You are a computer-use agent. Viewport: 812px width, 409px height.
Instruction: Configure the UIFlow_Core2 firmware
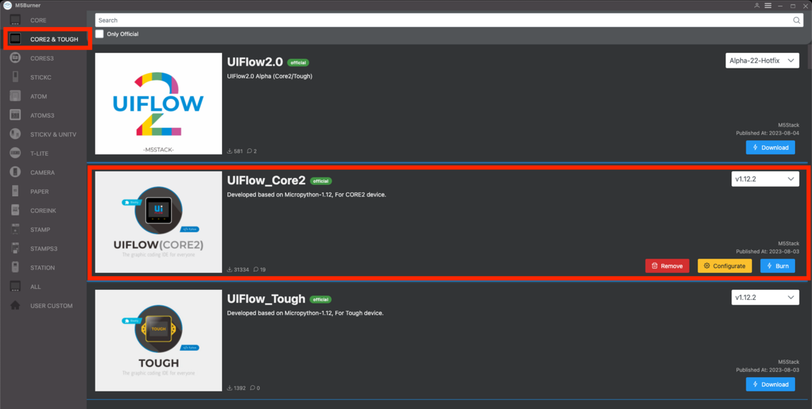tap(725, 265)
